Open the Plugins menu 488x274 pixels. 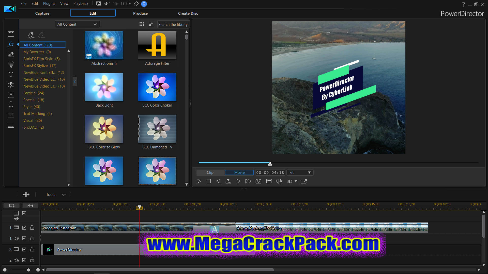coord(49,4)
